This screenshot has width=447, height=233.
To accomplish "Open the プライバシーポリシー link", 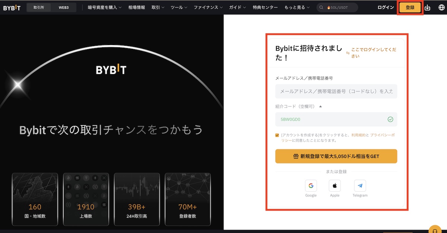I will click(x=383, y=135).
